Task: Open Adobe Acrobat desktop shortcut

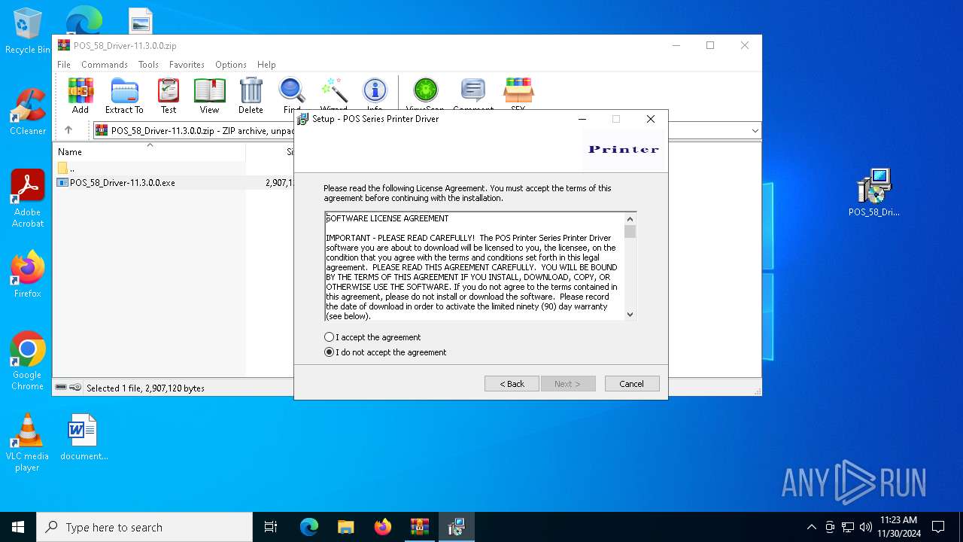Action: point(28,199)
